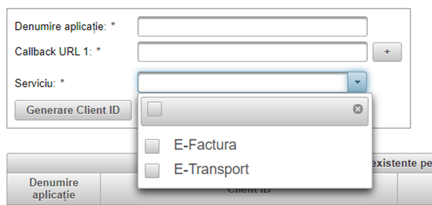Toggle the select-all checkbox in dropdown header

154,109
